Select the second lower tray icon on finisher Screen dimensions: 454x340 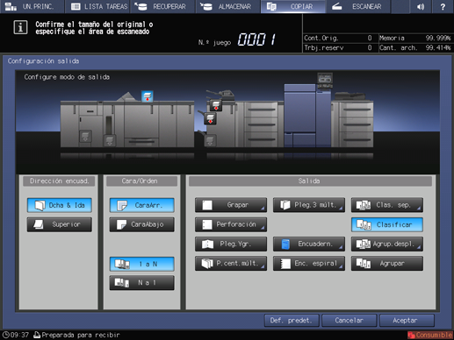pos(110,140)
